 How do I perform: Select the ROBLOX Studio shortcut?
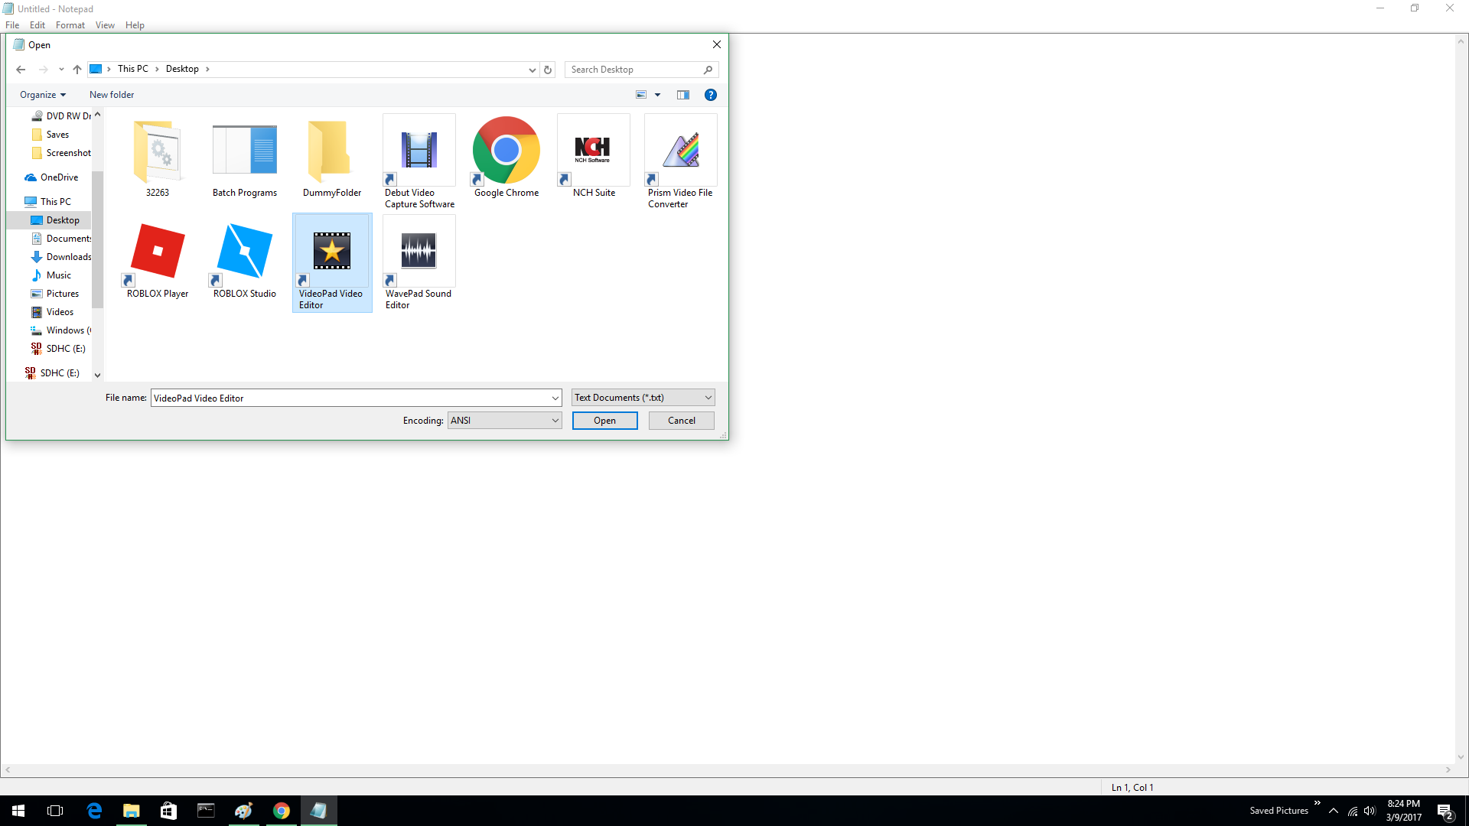tap(244, 252)
